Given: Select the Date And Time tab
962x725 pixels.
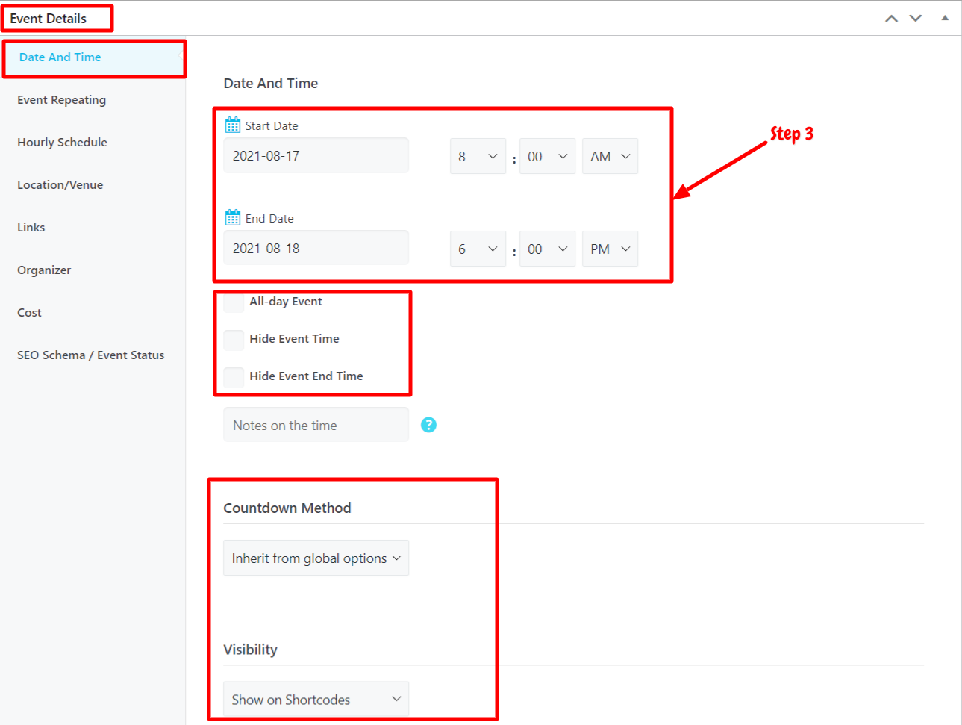Looking at the screenshot, I should [x=93, y=57].
